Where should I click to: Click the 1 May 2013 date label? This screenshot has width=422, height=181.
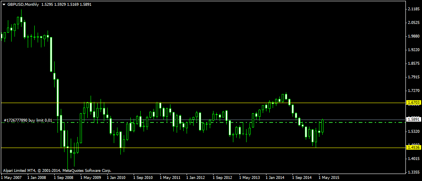[249, 178]
